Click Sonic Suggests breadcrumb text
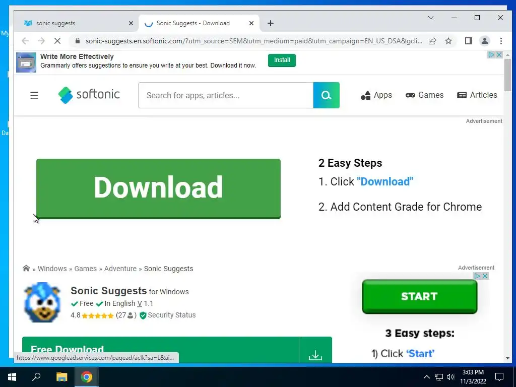 click(168, 269)
